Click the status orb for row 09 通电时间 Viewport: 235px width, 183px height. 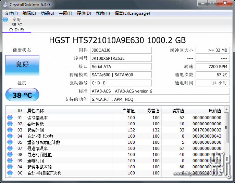(x=10, y=160)
